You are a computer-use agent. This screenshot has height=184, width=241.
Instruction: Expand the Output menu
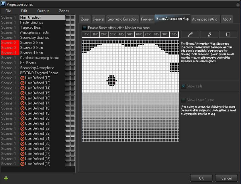pos(43,11)
